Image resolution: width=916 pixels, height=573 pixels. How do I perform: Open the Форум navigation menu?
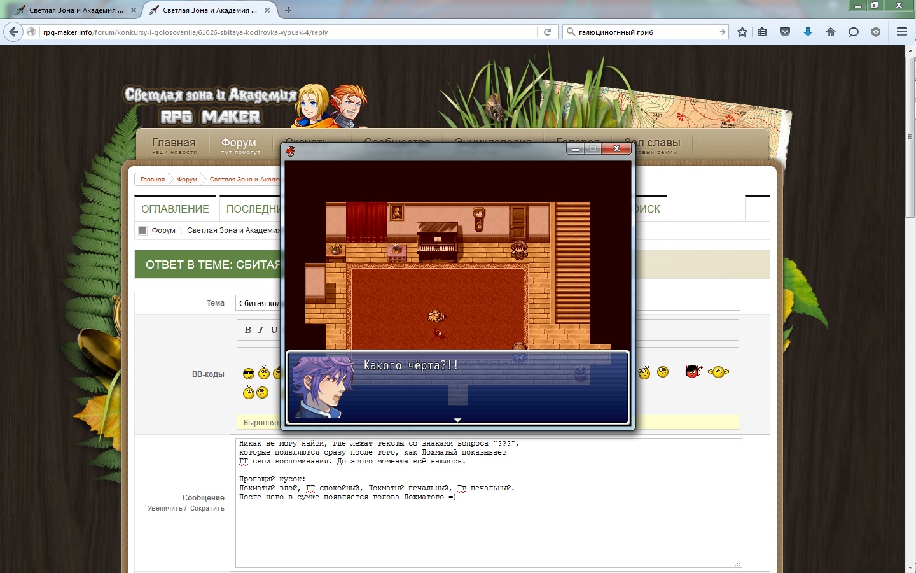click(x=239, y=146)
